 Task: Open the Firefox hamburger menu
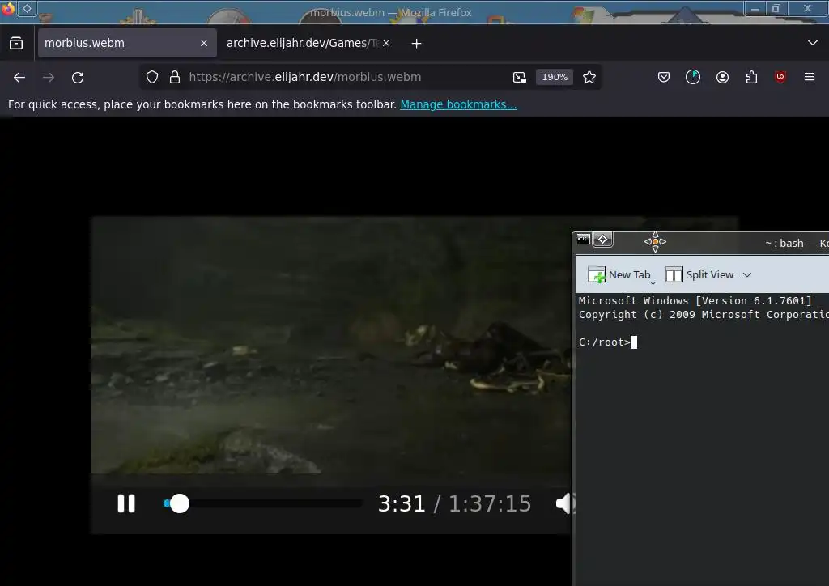(x=810, y=77)
